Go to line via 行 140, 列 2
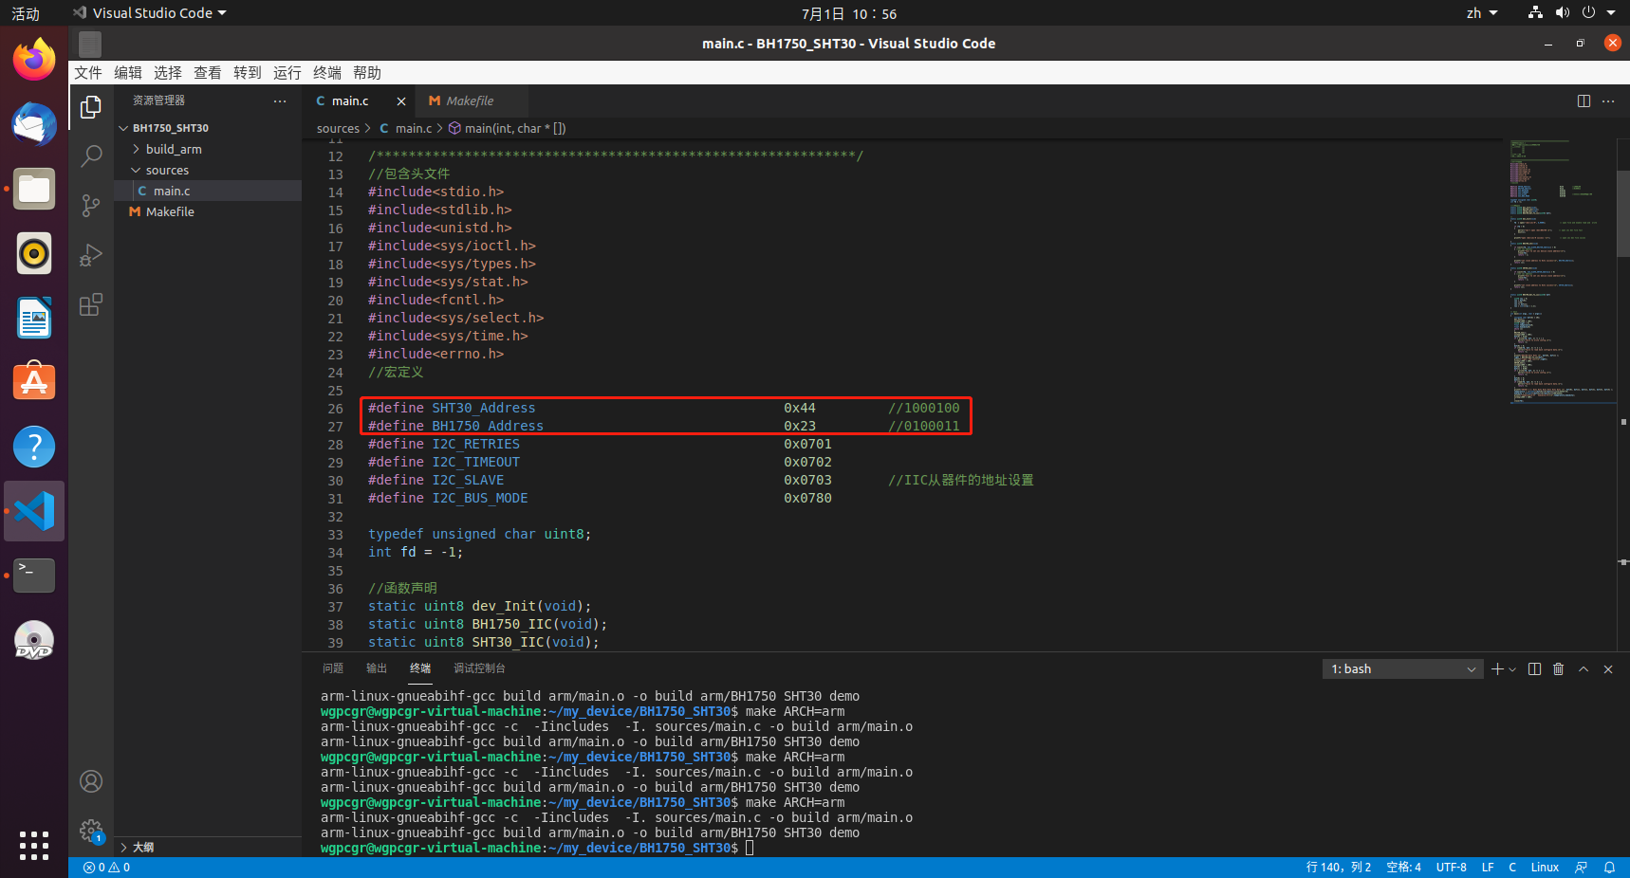 tap(1339, 868)
